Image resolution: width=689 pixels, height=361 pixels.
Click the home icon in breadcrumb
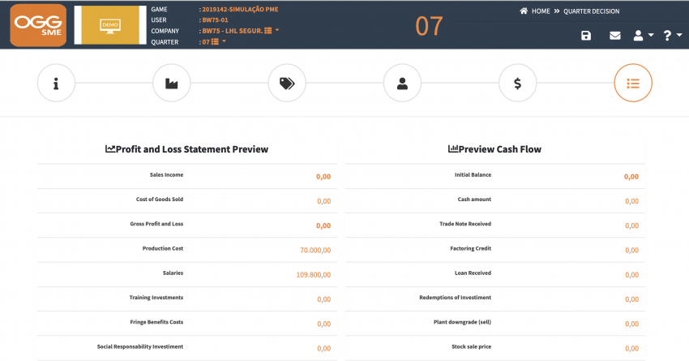point(524,11)
